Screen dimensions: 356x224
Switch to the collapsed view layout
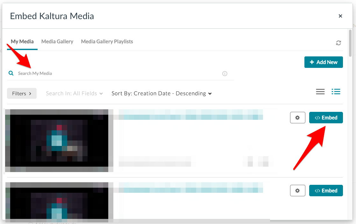point(320,92)
